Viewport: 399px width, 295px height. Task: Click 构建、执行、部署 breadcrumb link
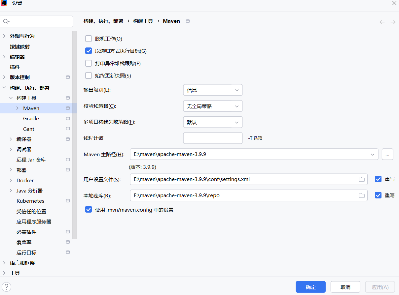(103, 21)
